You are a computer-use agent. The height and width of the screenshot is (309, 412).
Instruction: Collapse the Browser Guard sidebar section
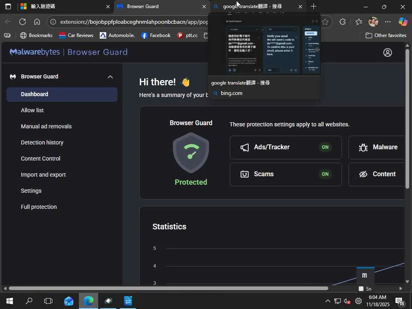click(x=110, y=77)
